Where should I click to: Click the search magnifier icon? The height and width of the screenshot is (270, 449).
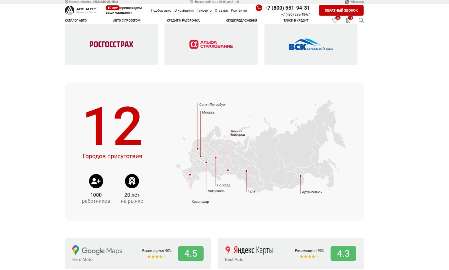(361, 20)
